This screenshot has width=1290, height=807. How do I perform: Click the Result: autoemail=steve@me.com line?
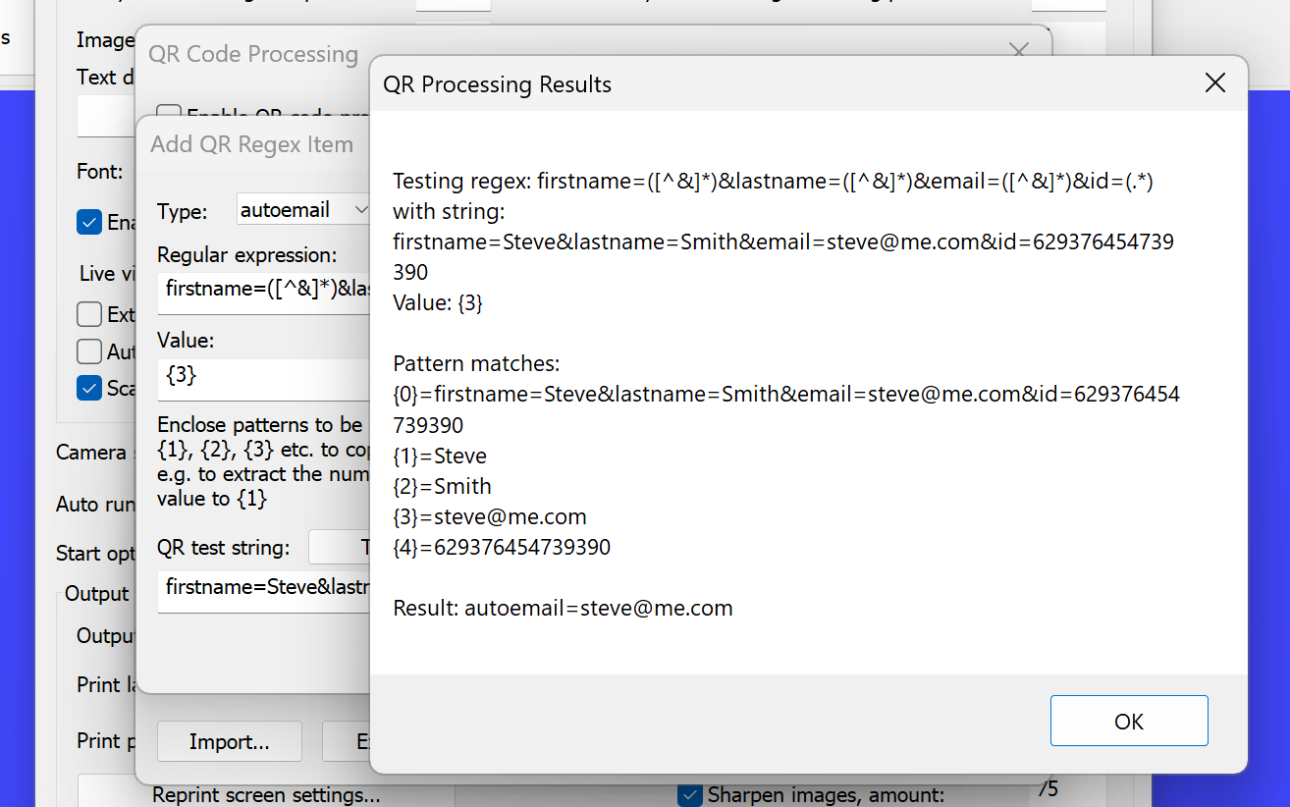pyautogui.click(x=563, y=608)
